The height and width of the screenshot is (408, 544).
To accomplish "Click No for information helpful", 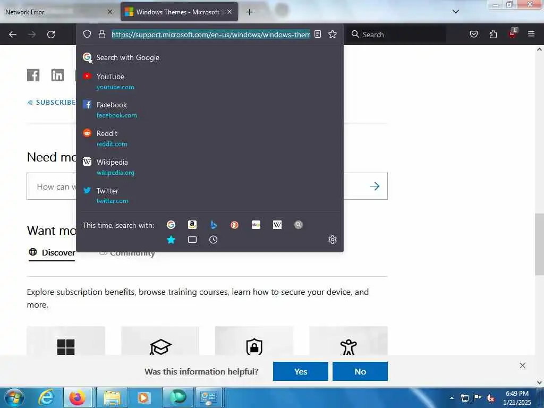I will (360, 371).
